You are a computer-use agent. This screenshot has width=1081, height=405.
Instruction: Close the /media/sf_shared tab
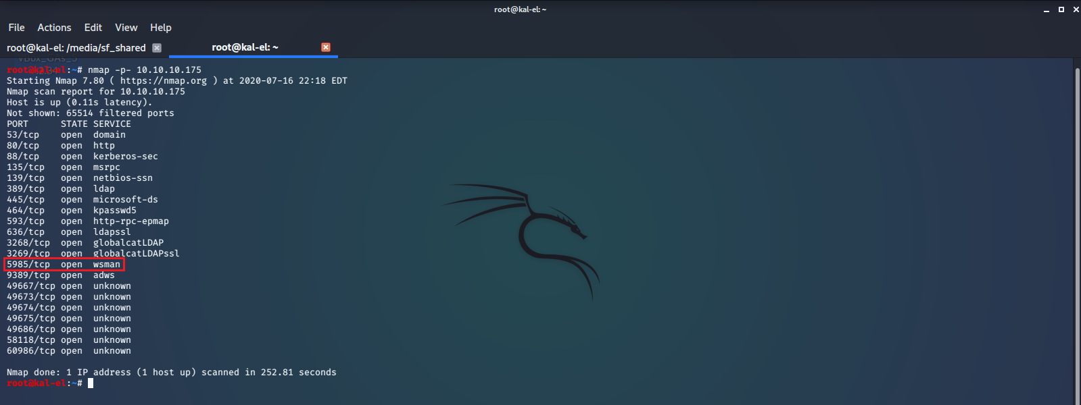click(x=157, y=48)
